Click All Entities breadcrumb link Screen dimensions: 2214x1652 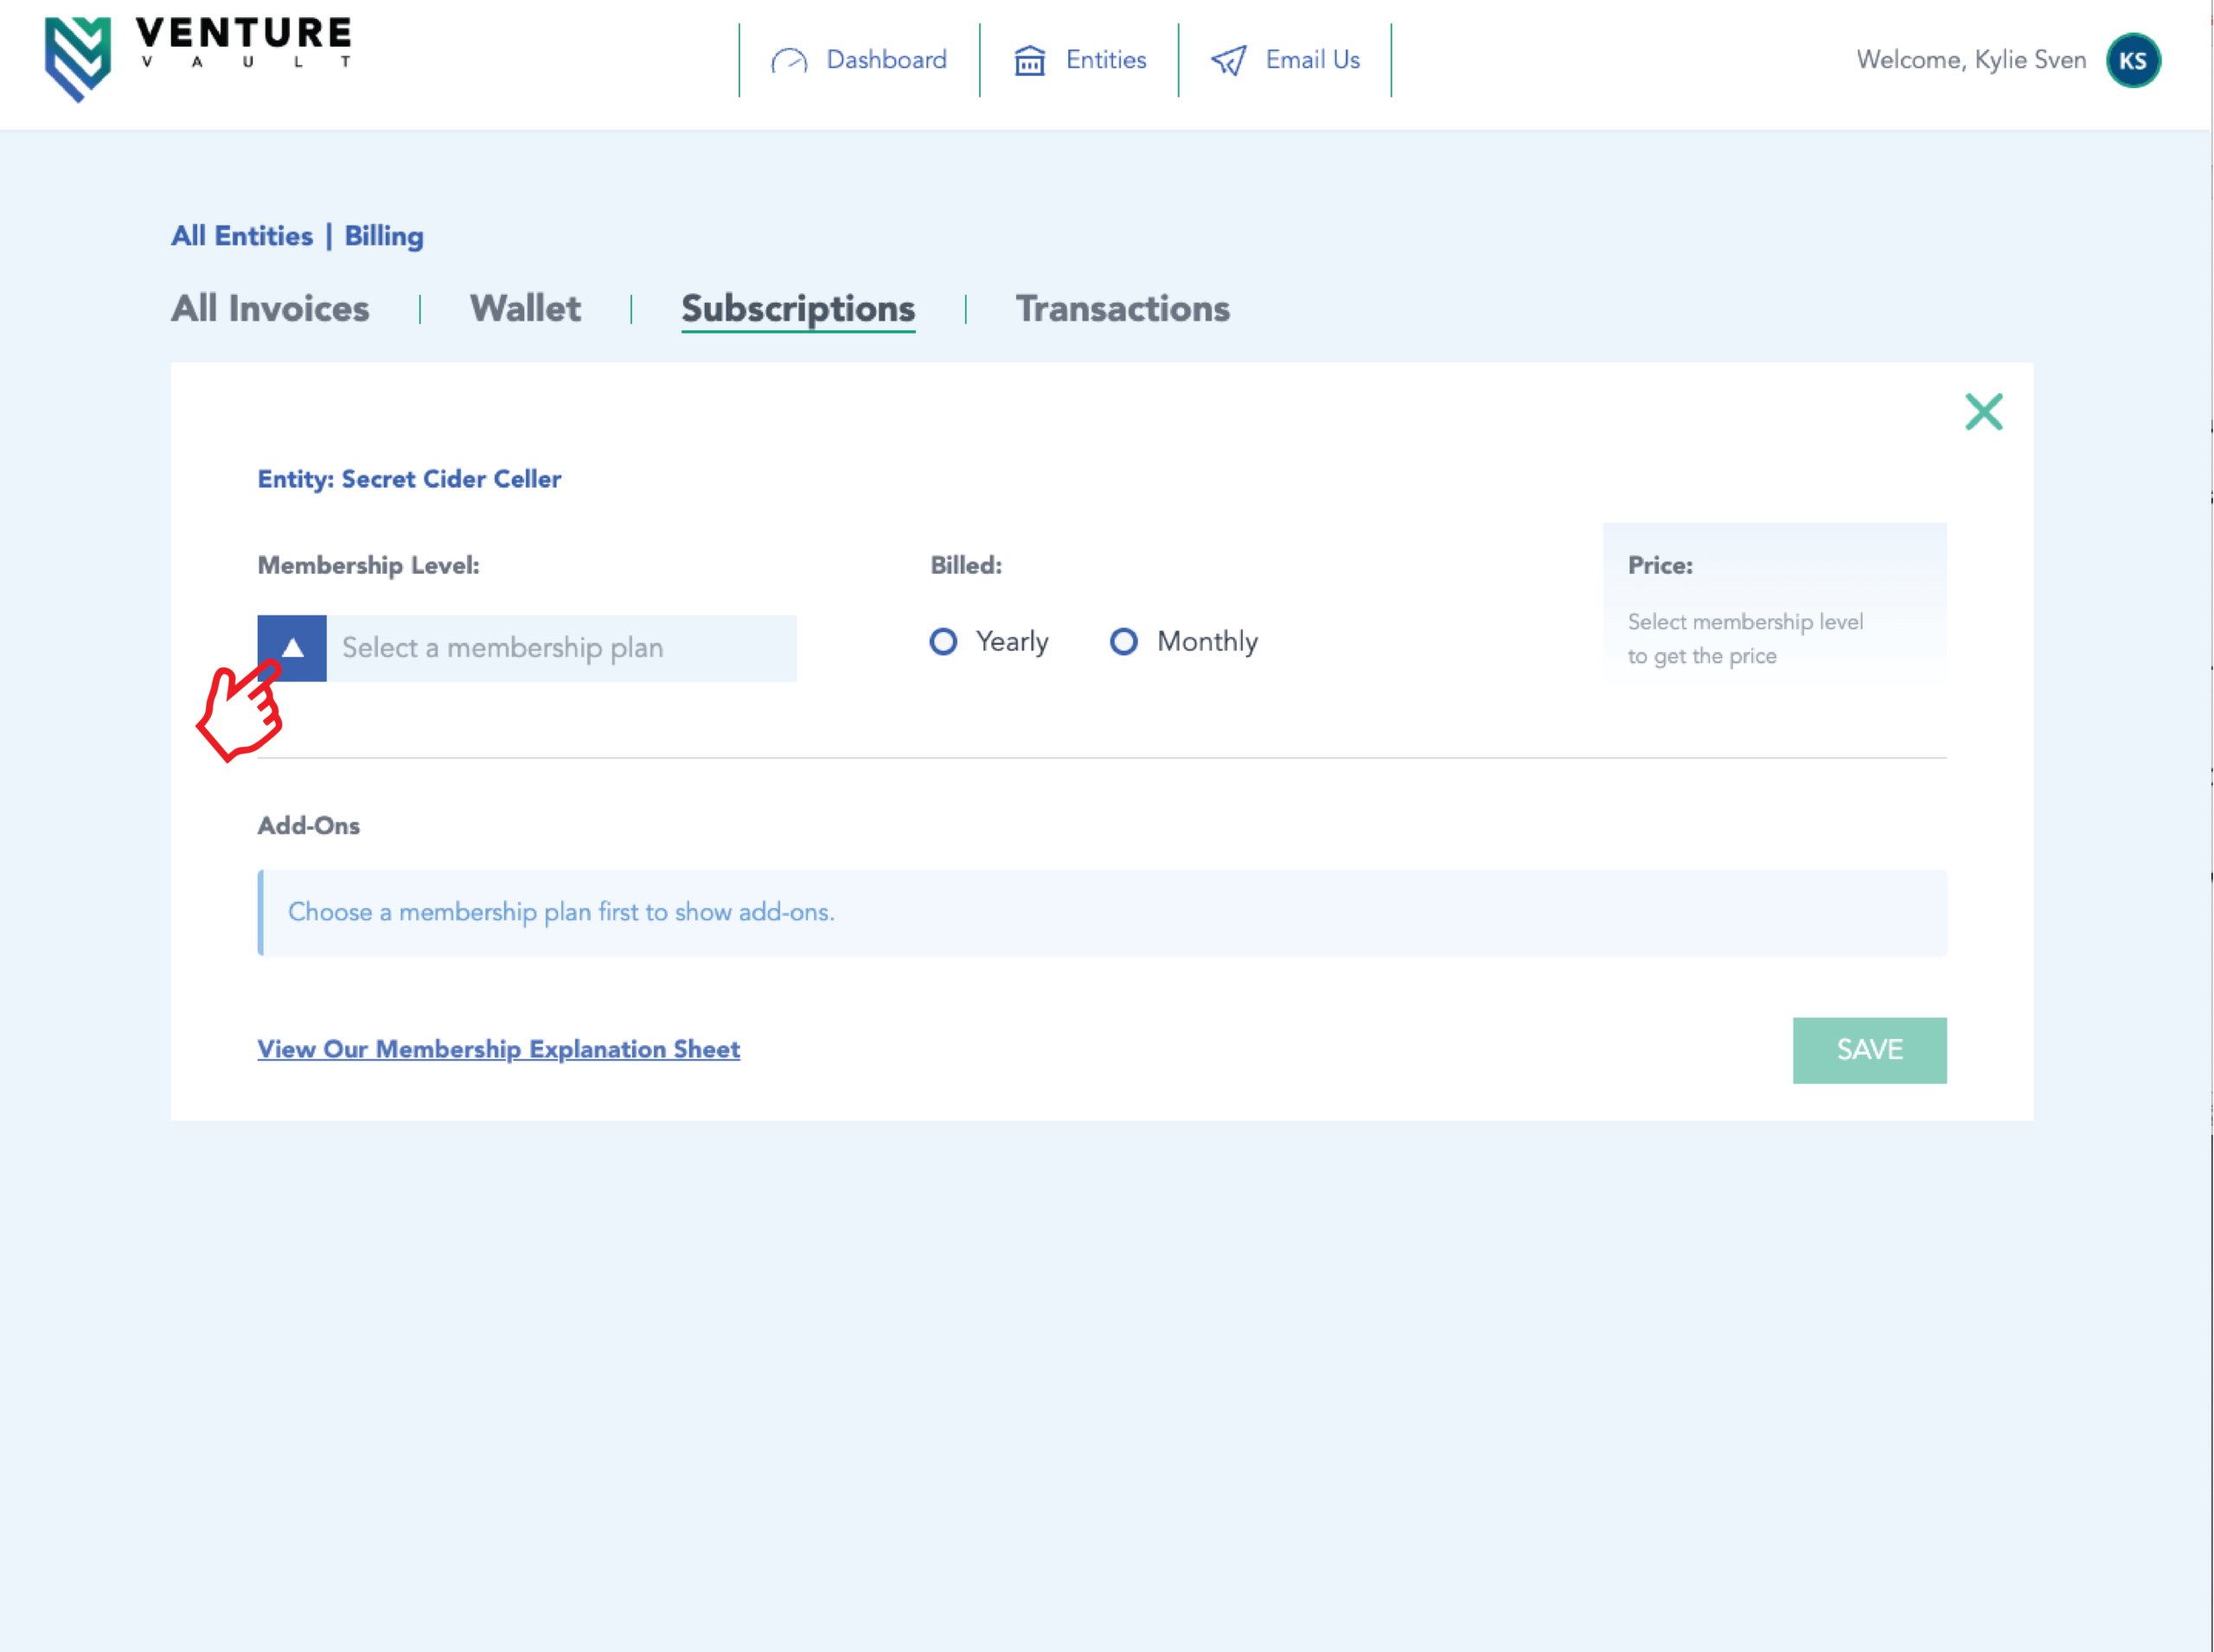click(242, 236)
